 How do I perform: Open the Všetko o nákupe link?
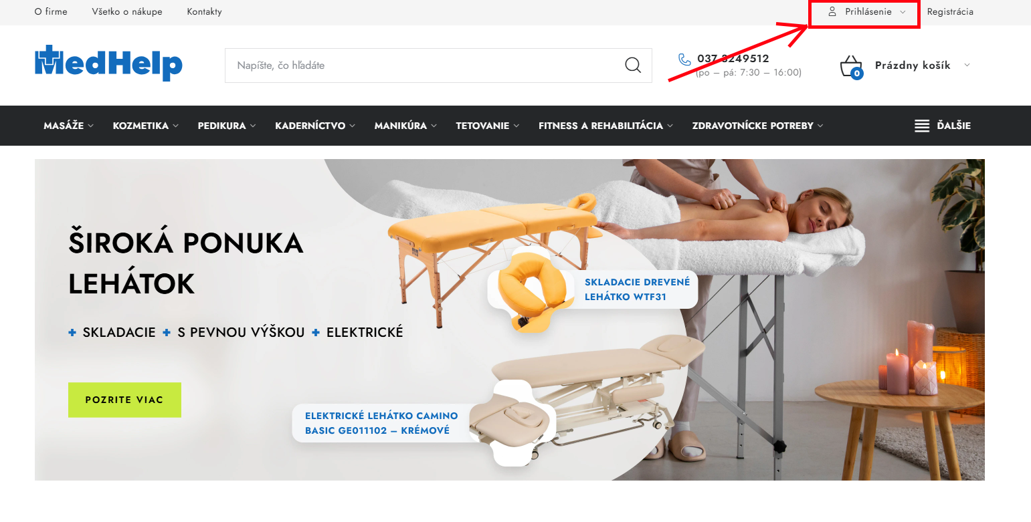pos(127,12)
